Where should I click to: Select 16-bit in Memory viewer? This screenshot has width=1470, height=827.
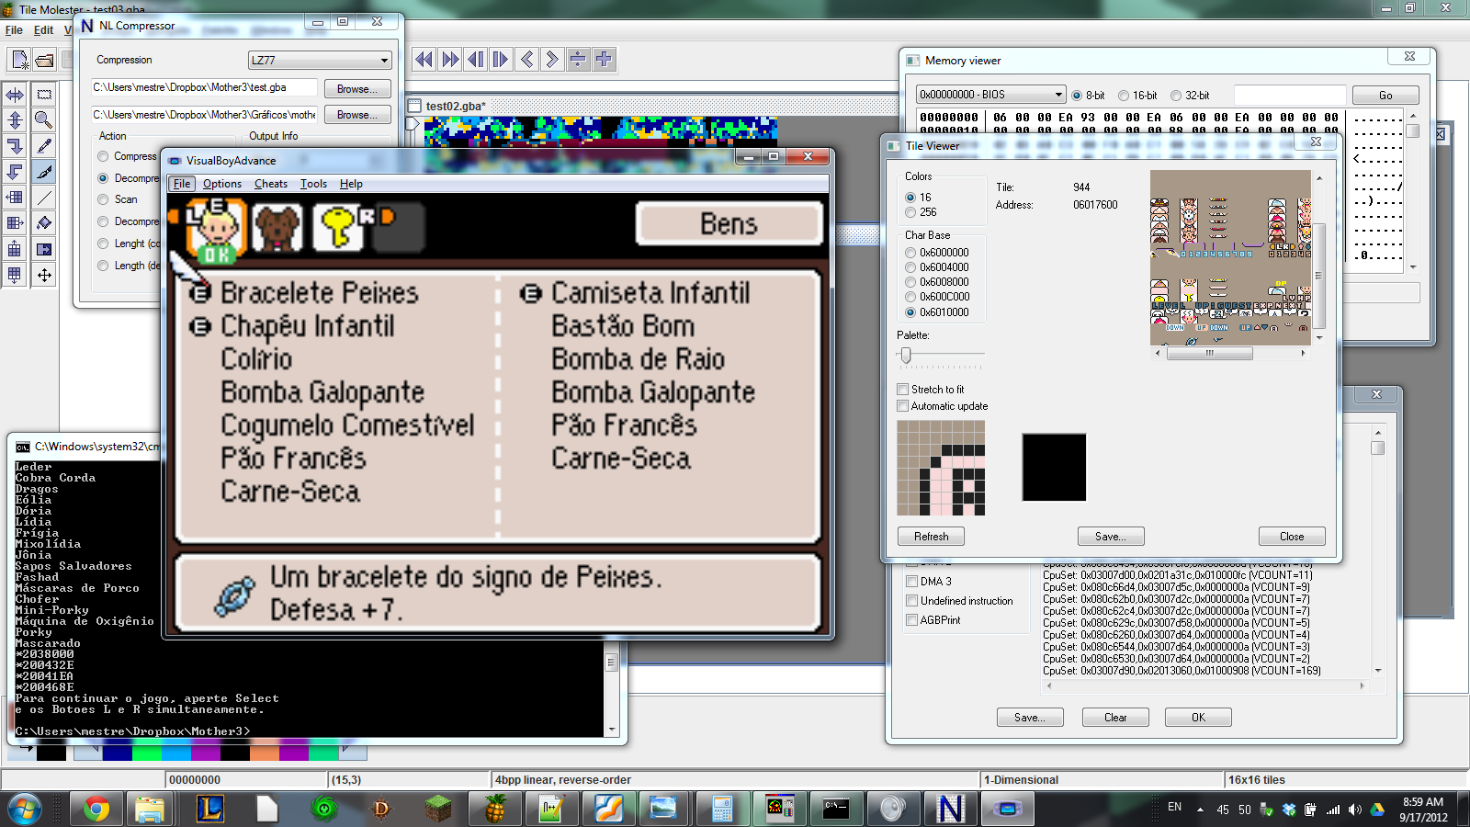pos(1124,96)
